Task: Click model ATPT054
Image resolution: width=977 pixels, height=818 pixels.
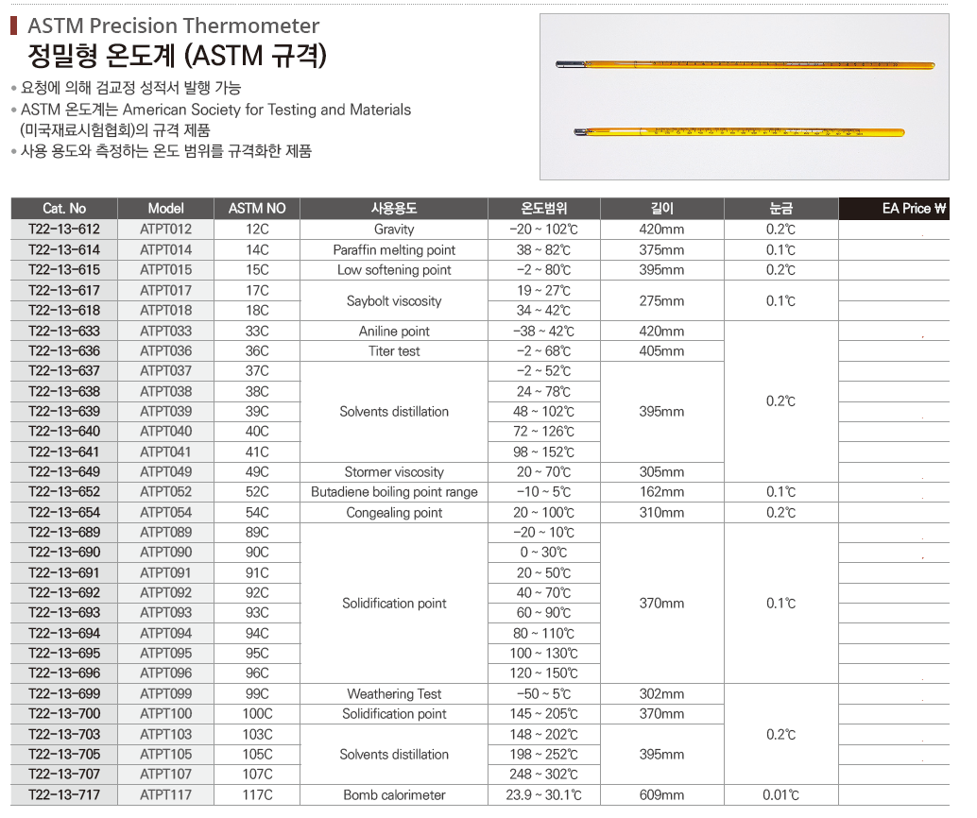Action: click(x=165, y=512)
